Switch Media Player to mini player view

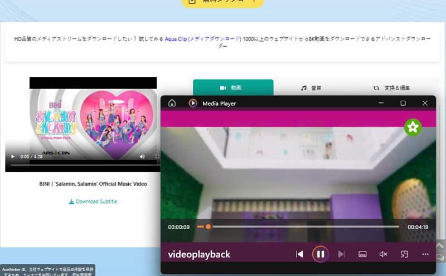(x=405, y=254)
